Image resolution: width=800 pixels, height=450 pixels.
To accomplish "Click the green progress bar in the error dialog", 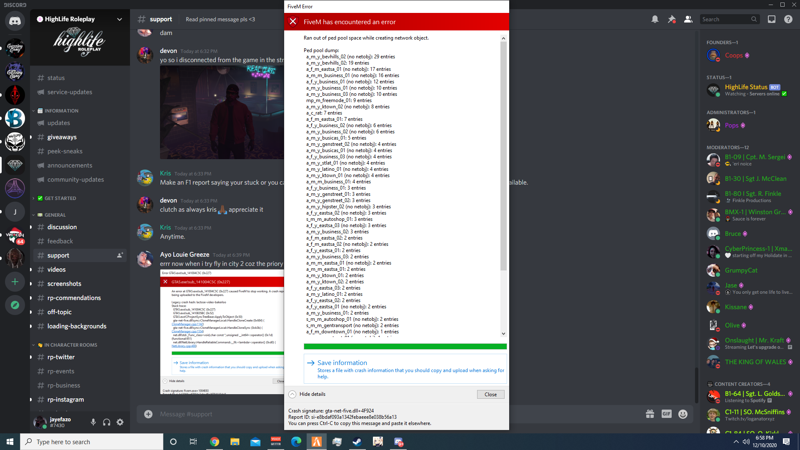I will click(405, 346).
